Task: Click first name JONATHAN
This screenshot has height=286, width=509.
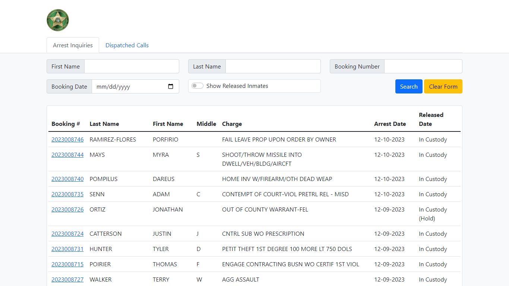Action: (x=168, y=210)
